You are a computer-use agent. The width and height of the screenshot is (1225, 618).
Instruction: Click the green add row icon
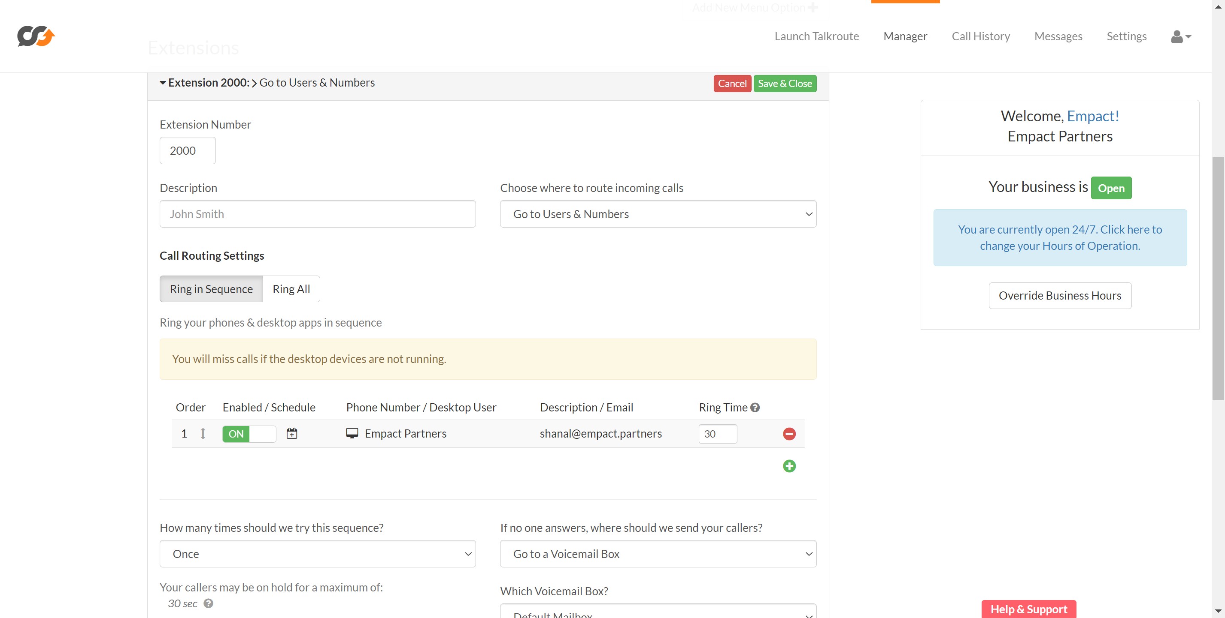(x=789, y=465)
